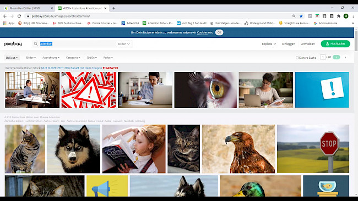
Task: Open Attention Bilder bookmark
Action: [x=158, y=23]
